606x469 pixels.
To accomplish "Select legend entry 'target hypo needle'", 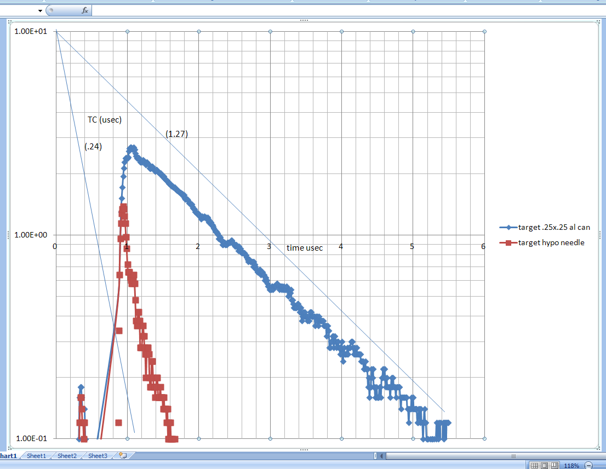I will tap(542, 243).
